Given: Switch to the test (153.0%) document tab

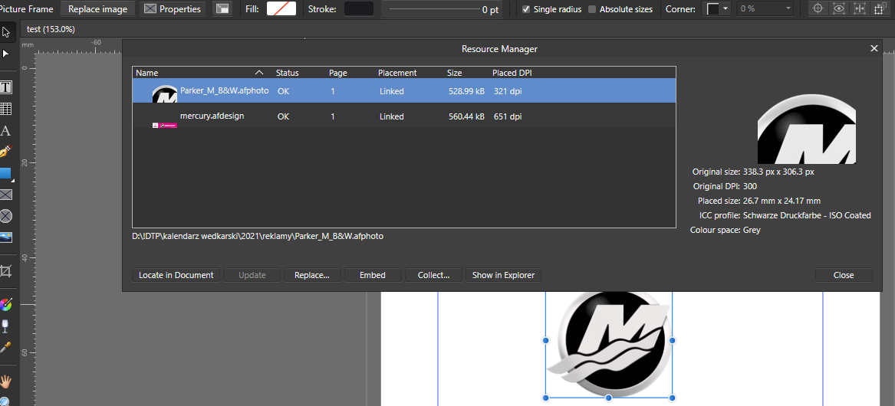Looking at the screenshot, I should (x=51, y=29).
